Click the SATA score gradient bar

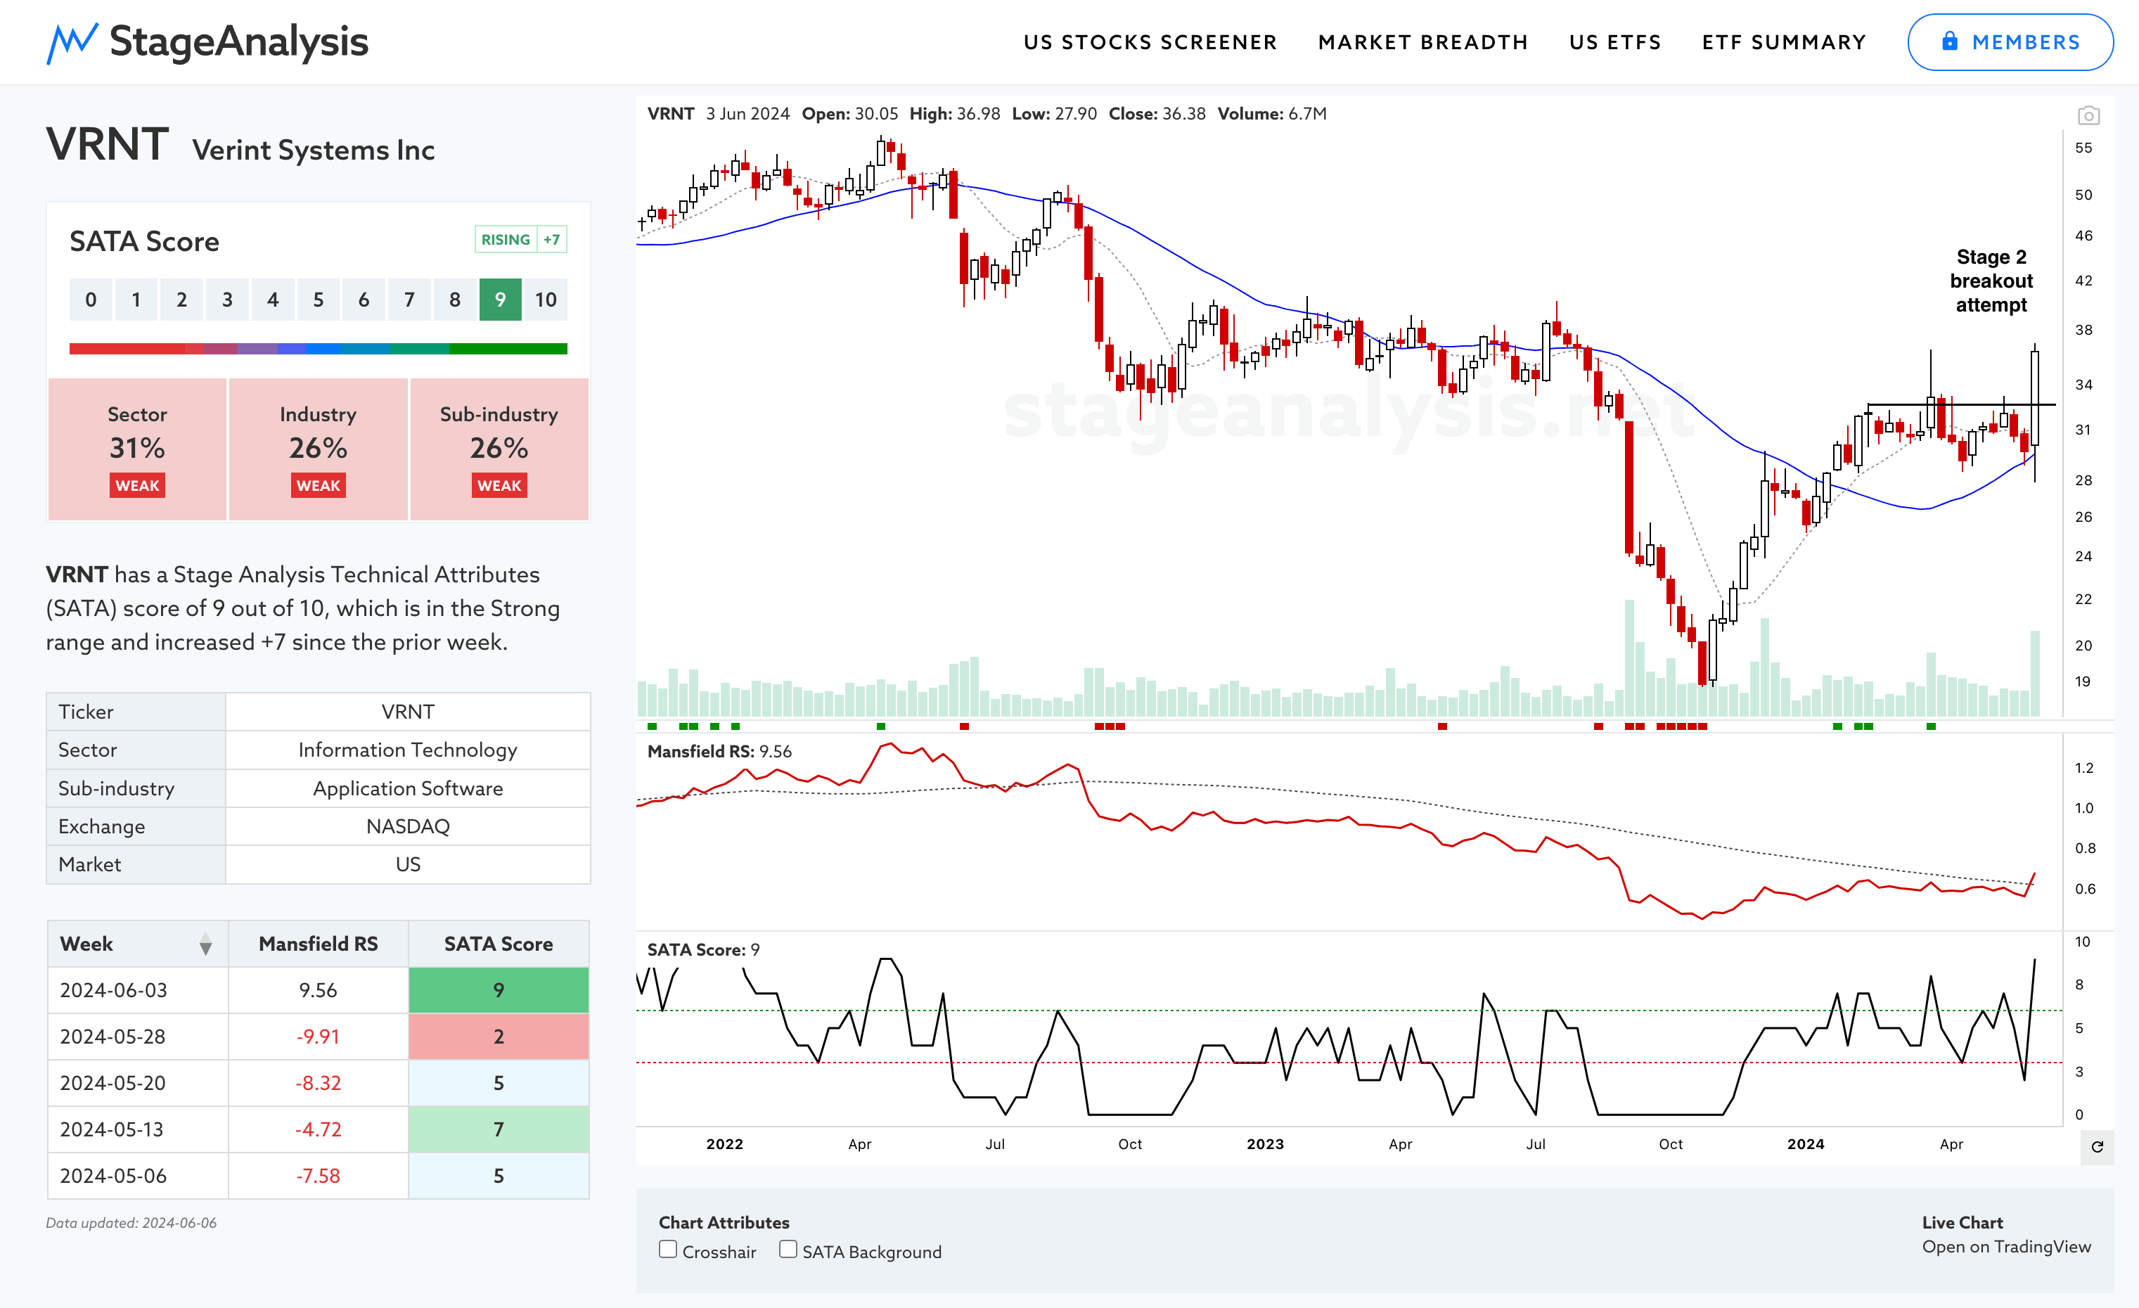pyautogui.click(x=318, y=348)
